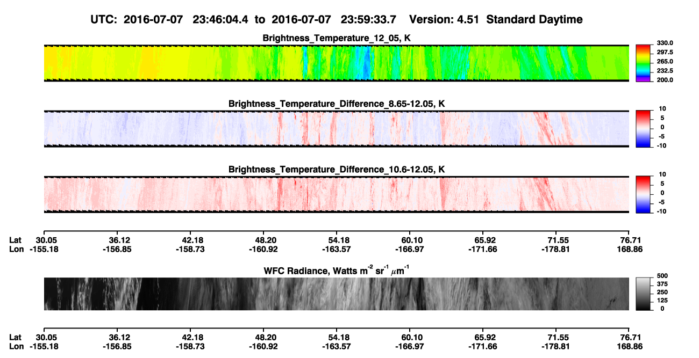This screenshot has width=699, height=358.
Task: Click the 'Lat' label beneath the 10.6-12.05 panel
Action: [x=16, y=240]
